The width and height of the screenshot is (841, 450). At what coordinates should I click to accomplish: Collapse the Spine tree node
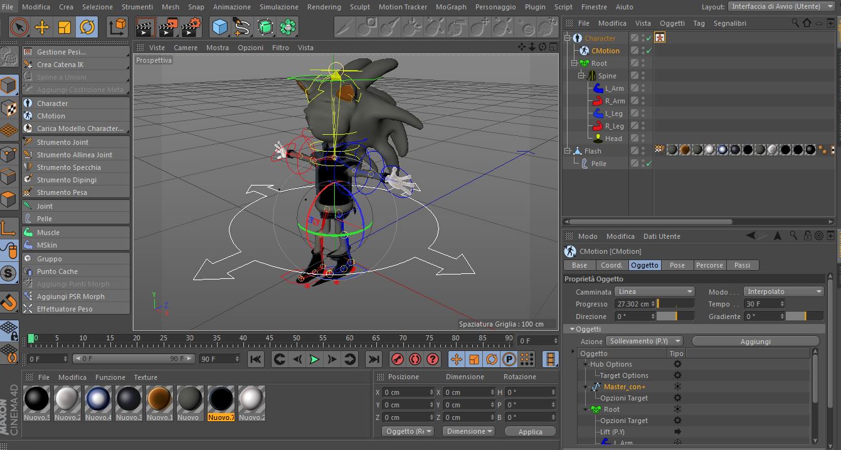click(x=581, y=76)
